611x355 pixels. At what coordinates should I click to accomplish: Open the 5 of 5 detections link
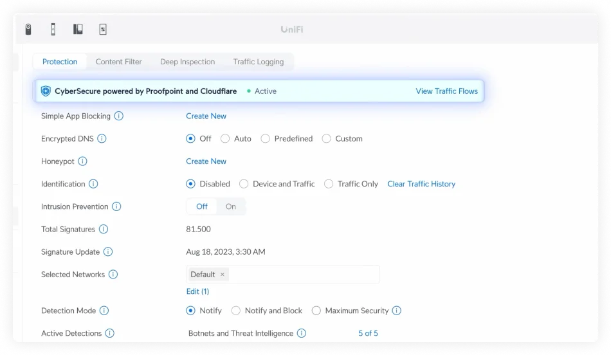pos(369,333)
